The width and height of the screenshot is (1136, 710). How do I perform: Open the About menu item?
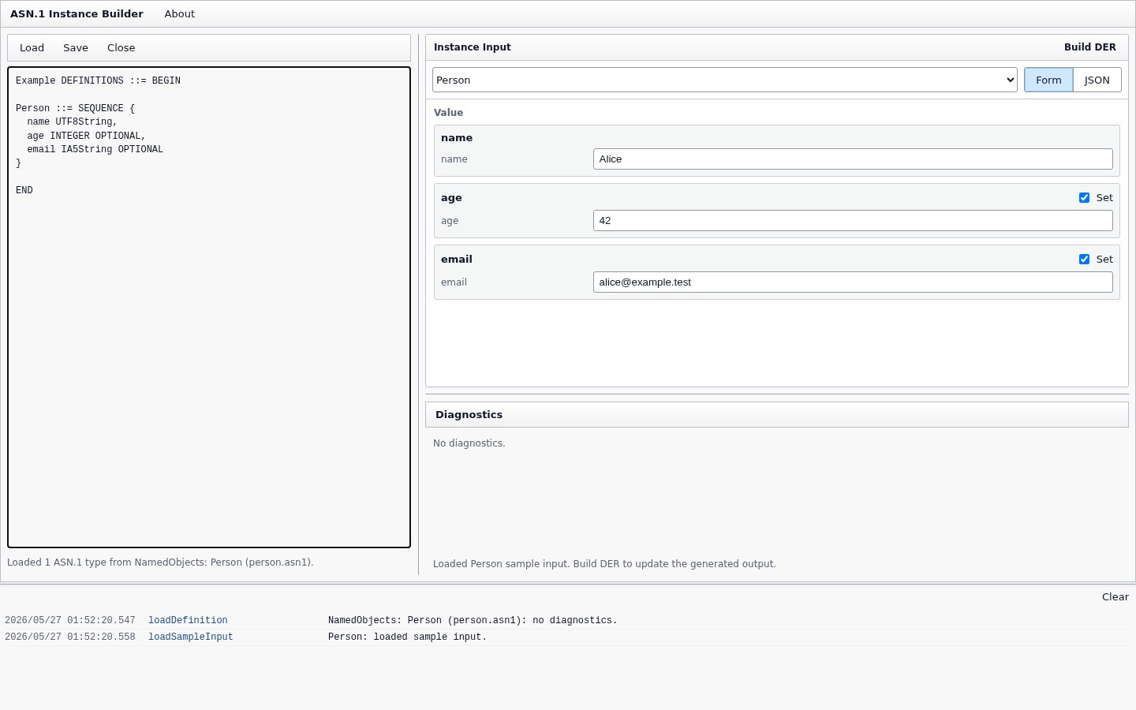(179, 14)
